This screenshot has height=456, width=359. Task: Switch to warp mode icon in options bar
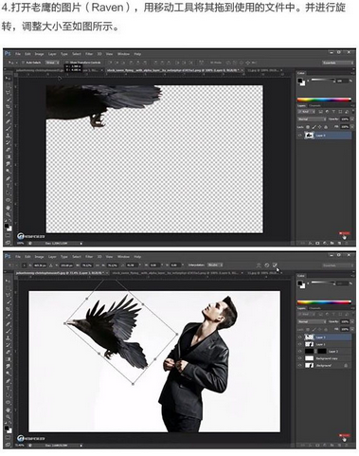(259, 264)
